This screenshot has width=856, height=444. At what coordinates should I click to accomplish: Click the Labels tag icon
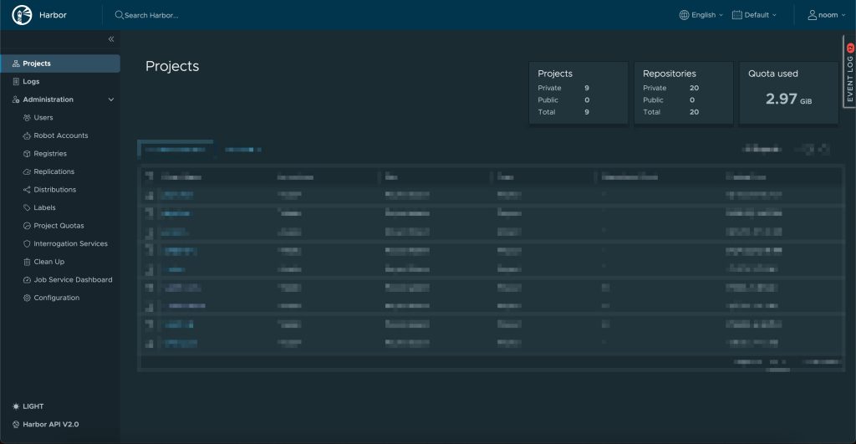click(x=27, y=207)
